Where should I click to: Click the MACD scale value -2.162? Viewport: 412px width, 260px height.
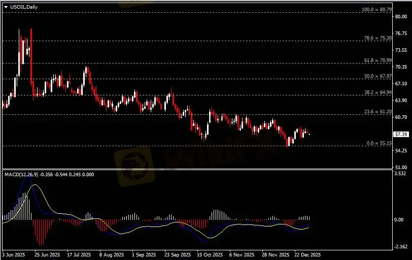click(x=401, y=247)
